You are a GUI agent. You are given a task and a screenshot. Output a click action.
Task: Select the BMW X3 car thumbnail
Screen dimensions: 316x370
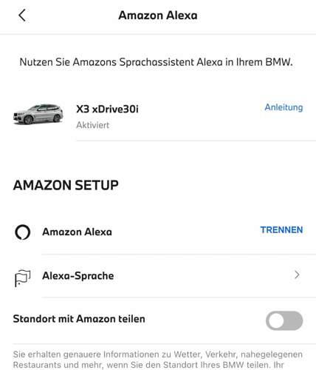38,115
